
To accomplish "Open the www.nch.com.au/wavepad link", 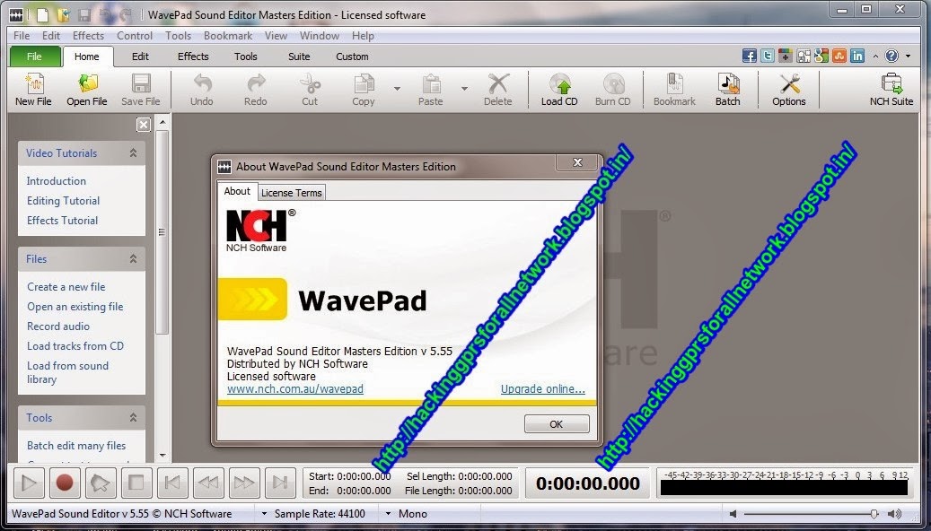I will [295, 389].
